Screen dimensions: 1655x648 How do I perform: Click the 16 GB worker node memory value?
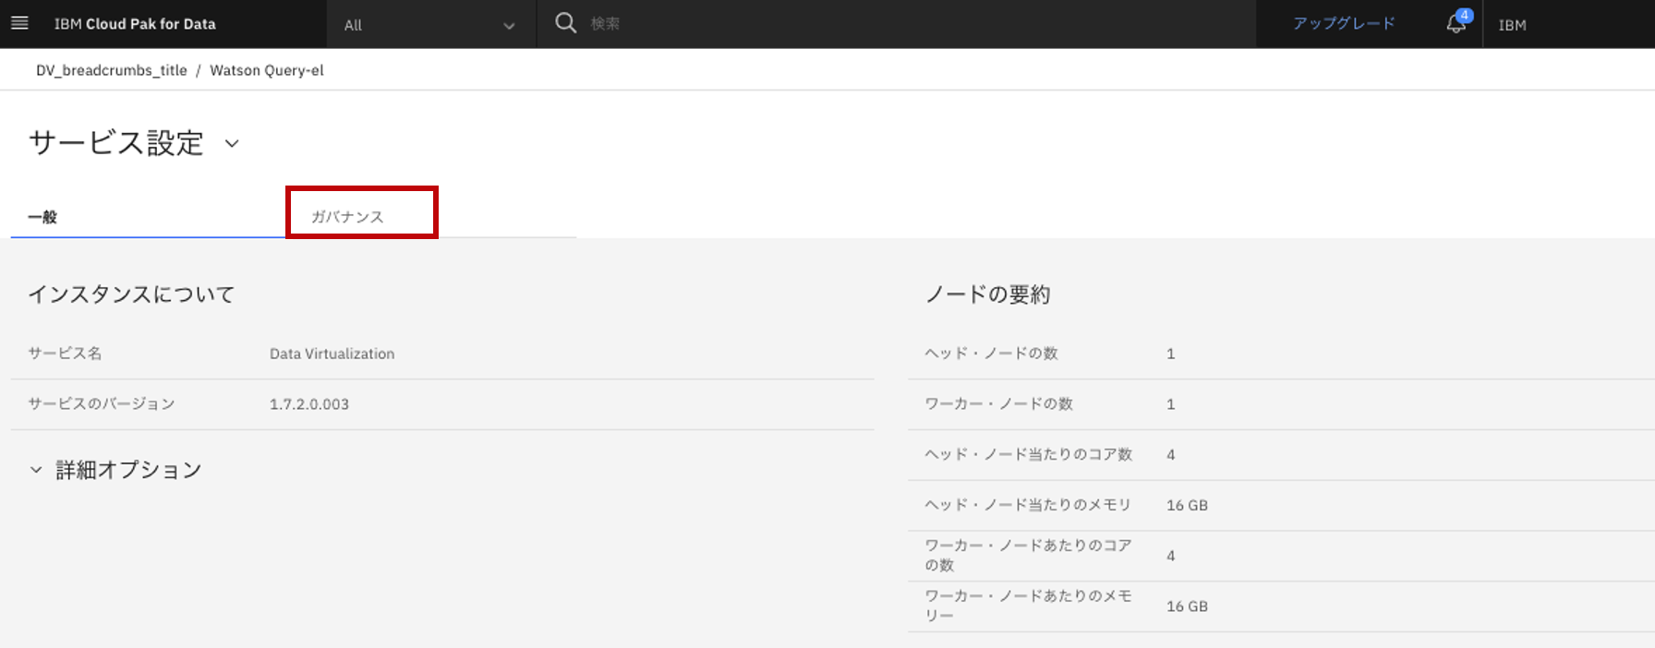click(1187, 606)
